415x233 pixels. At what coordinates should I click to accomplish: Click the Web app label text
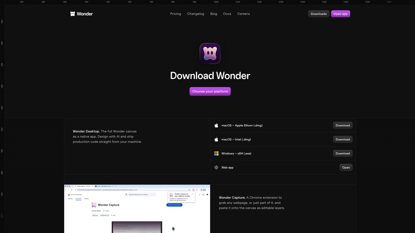227,167
